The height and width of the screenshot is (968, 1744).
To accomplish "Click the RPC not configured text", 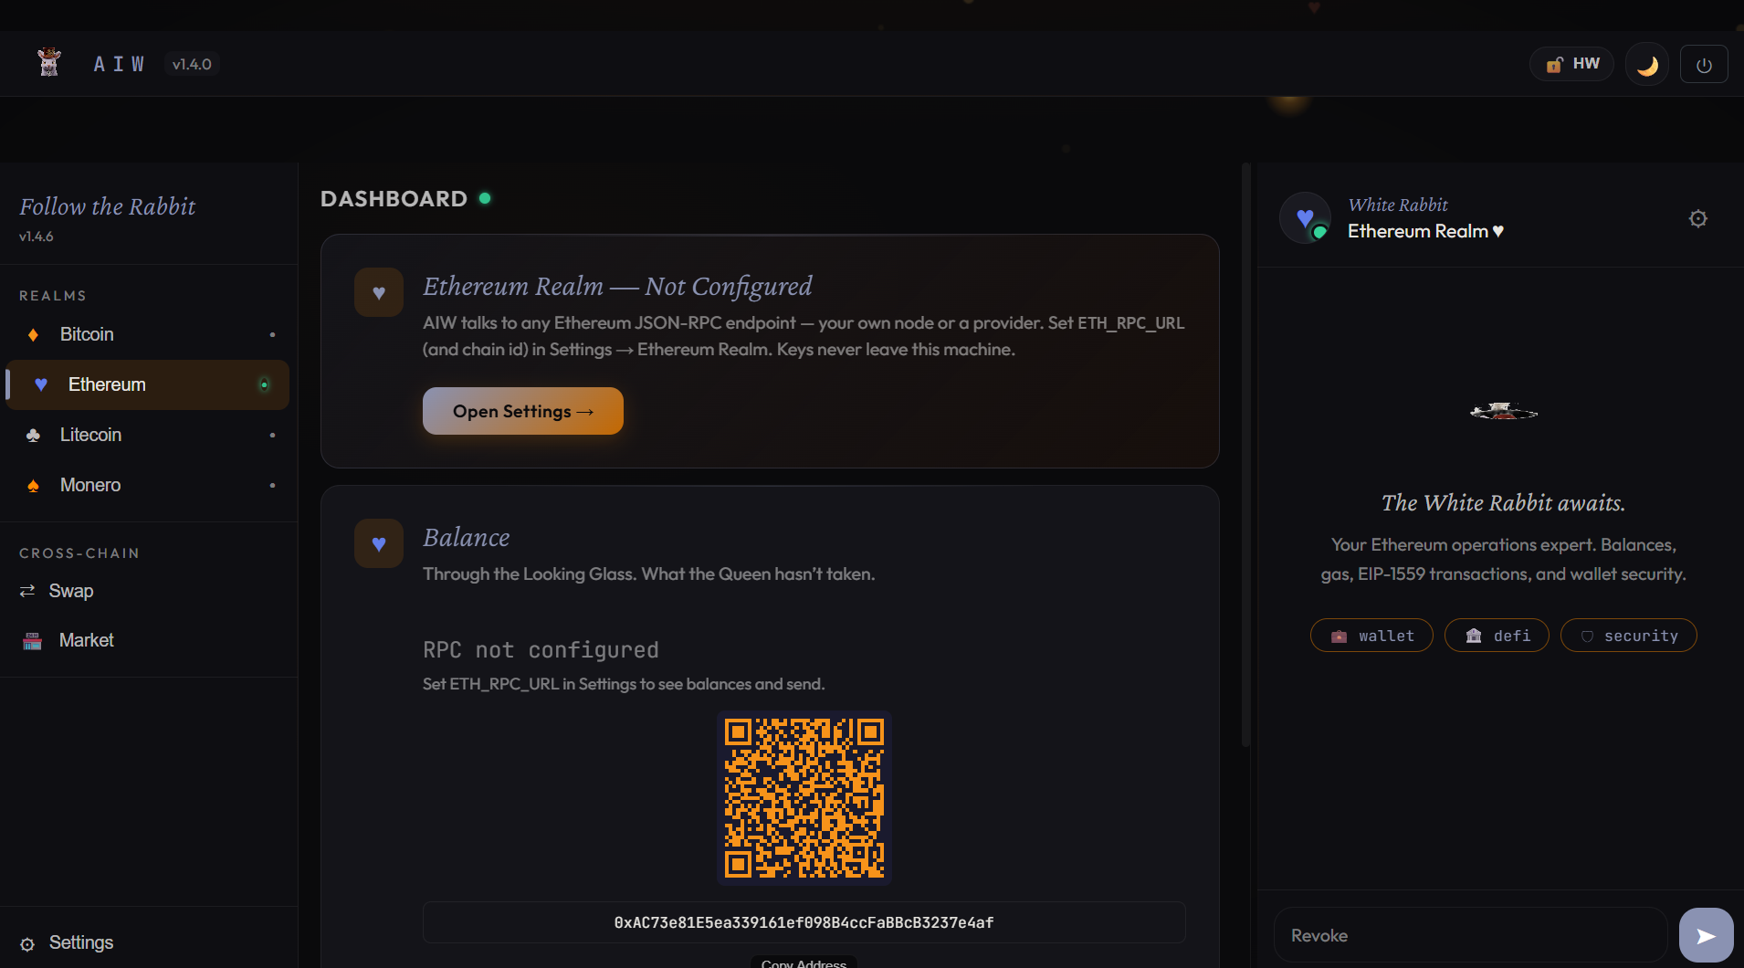I will 541,649.
